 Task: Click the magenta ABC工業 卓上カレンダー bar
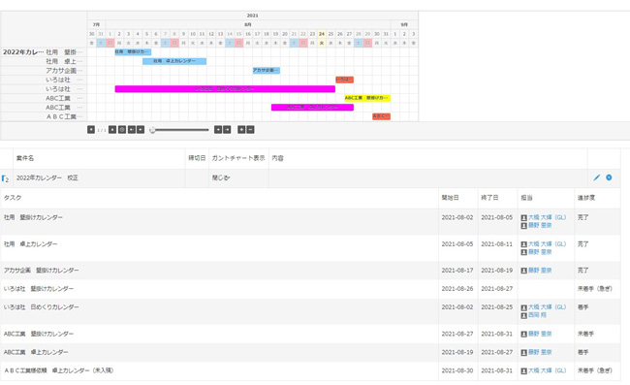pyautogui.click(x=312, y=108)
